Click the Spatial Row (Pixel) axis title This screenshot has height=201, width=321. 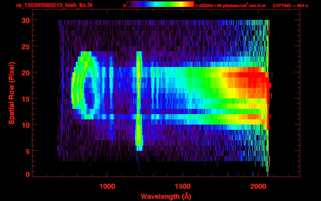tap(12, 93)
